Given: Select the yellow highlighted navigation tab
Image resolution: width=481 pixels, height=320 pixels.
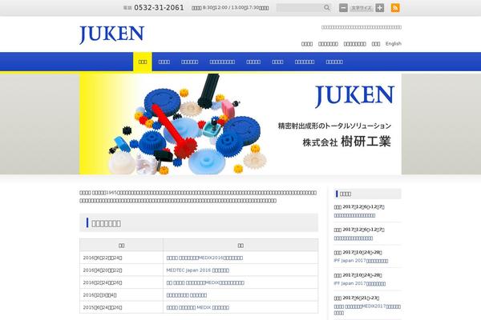Looking at the screenshot, I should pos(143,62).
